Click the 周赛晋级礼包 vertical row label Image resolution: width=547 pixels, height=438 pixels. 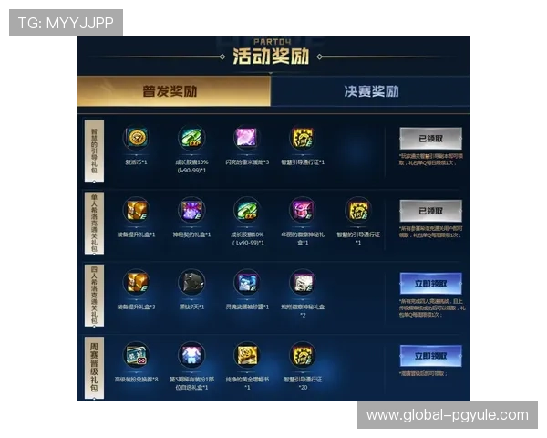click(94, 368)
